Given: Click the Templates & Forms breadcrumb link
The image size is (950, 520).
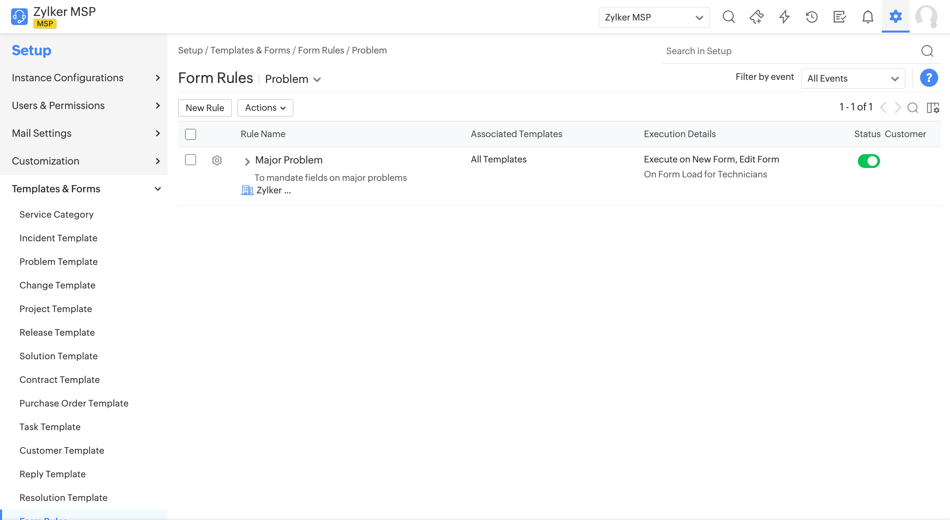Looking at the screenshot, I should 250,50.
